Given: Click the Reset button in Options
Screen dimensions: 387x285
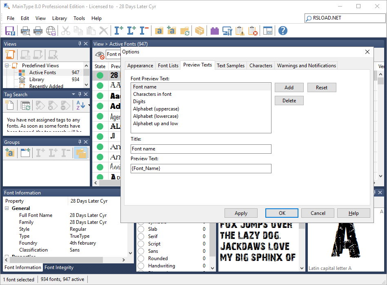Looking at the screenshot, I should tap(322, 88).
